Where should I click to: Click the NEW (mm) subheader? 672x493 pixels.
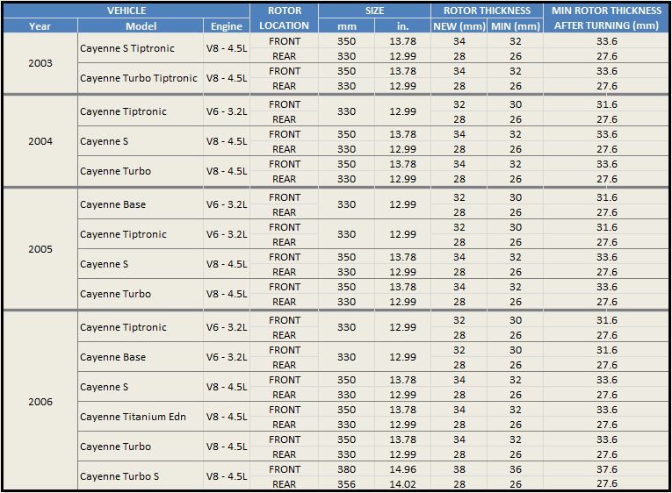pyautogui.click(x=459, y=25)
